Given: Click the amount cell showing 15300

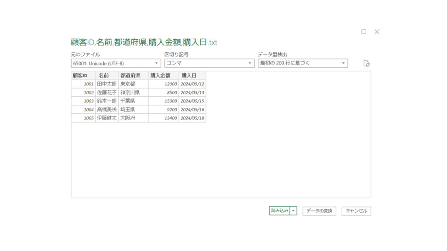Looking at the screenshot, I should [x=163, y=101].
